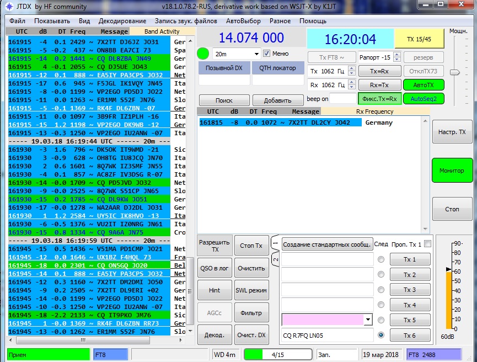This screenshot has width=477, height=362.
Task: Click the Hint button
Action: [x=215, y=290]
